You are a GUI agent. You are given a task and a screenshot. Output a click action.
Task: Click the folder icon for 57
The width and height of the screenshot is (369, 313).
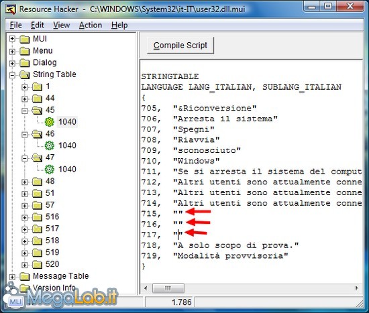coord(37,205)
